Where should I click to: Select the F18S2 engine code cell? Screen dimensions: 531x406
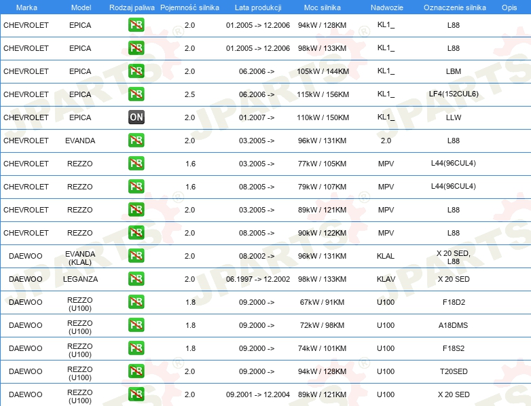[454, 348]
